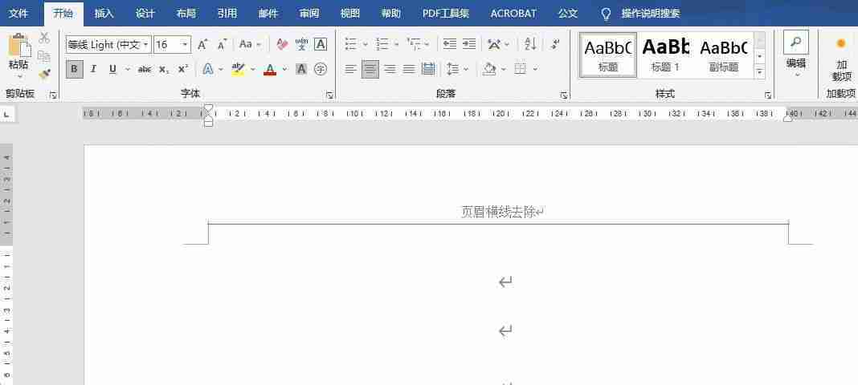
Task: Apply strikethrough to text
Action: pos(145,69)
